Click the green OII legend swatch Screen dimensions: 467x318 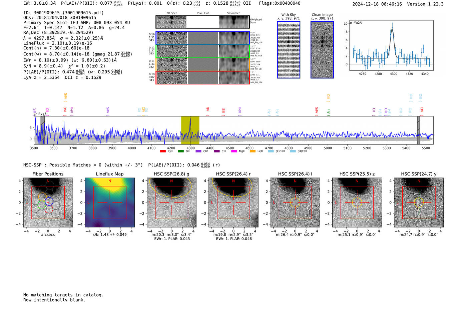181,151
